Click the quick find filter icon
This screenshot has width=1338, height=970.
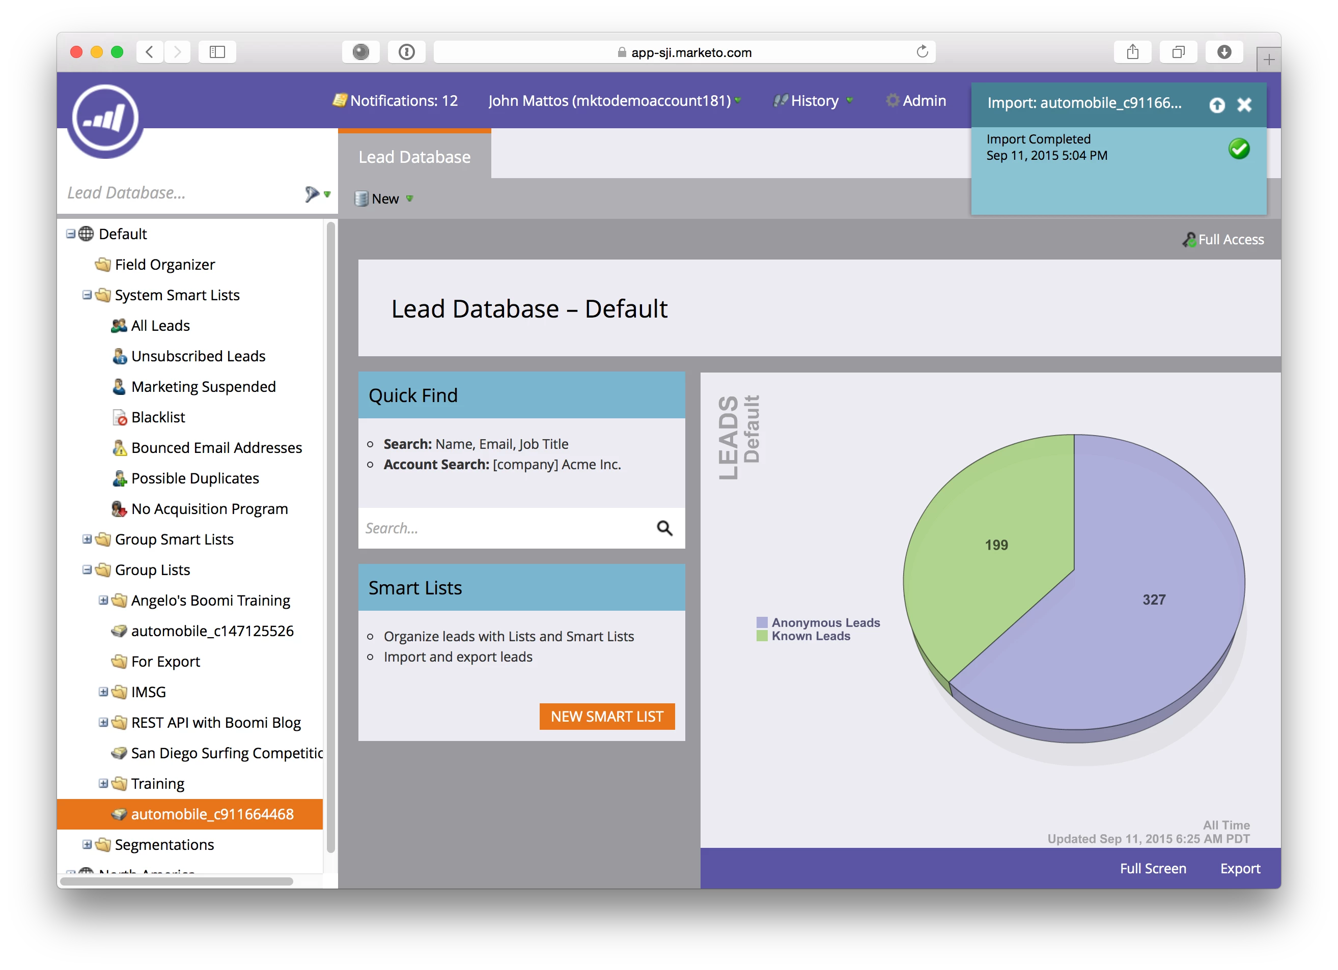[312, 193]
